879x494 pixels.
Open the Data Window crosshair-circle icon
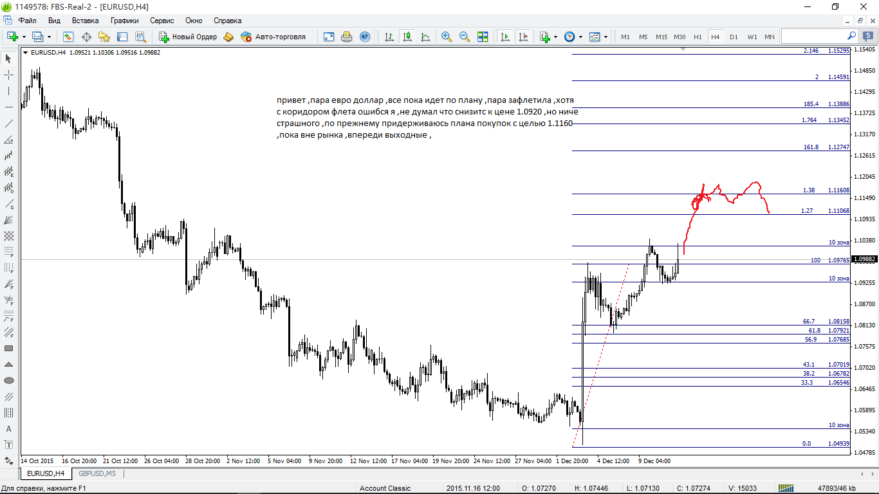pyautogui.click(x=86, y=37)
